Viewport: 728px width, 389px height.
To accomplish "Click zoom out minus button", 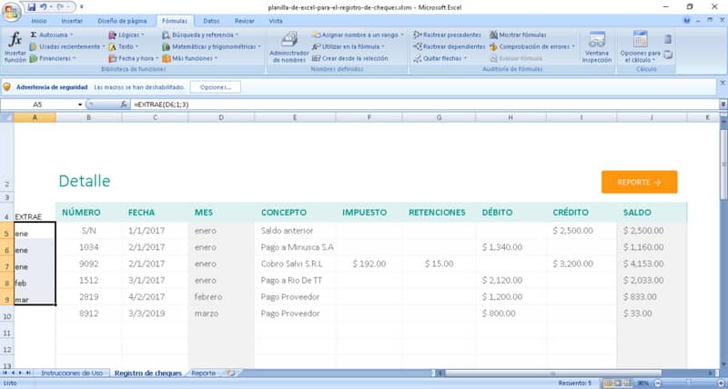I will [x=657, y=384].
